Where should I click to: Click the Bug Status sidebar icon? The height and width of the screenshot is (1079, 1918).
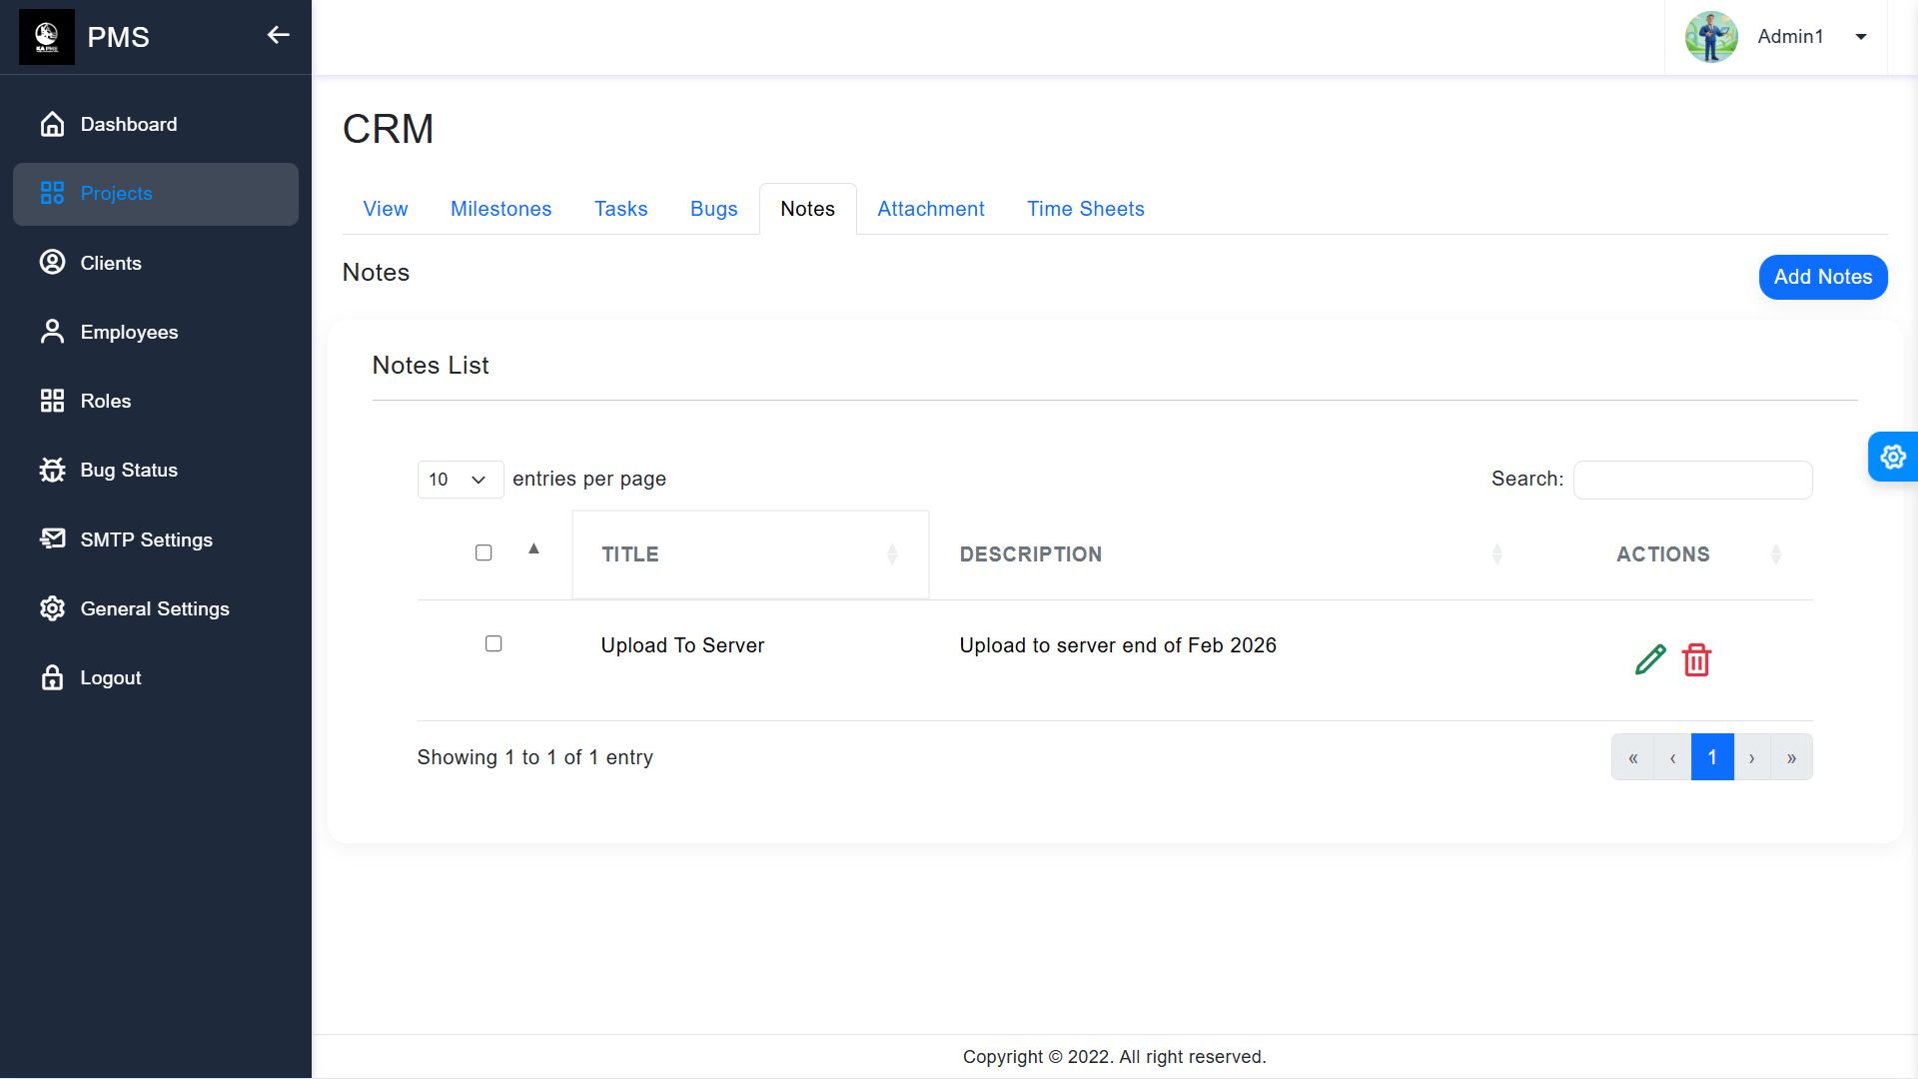click(52, 470)
